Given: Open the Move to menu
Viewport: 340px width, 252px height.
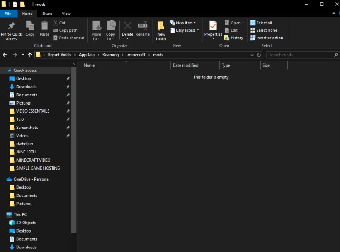Looking at the screenshot, I should coord(96,30).
